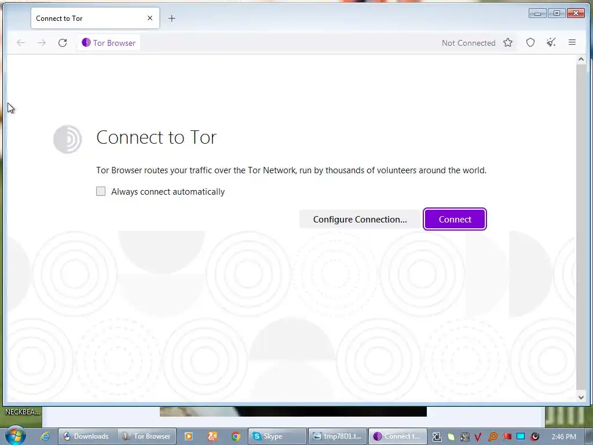Click the Tor Browser identity box
Screen dimensions: 593x445
pos(109,43)
